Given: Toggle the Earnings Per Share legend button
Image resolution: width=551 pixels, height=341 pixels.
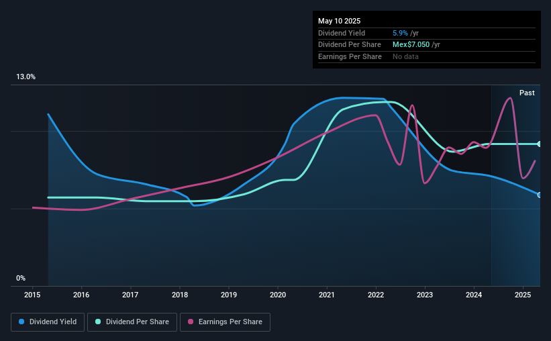Looking at the screenshot, I should pyautogui.click(x=225, y=322).
